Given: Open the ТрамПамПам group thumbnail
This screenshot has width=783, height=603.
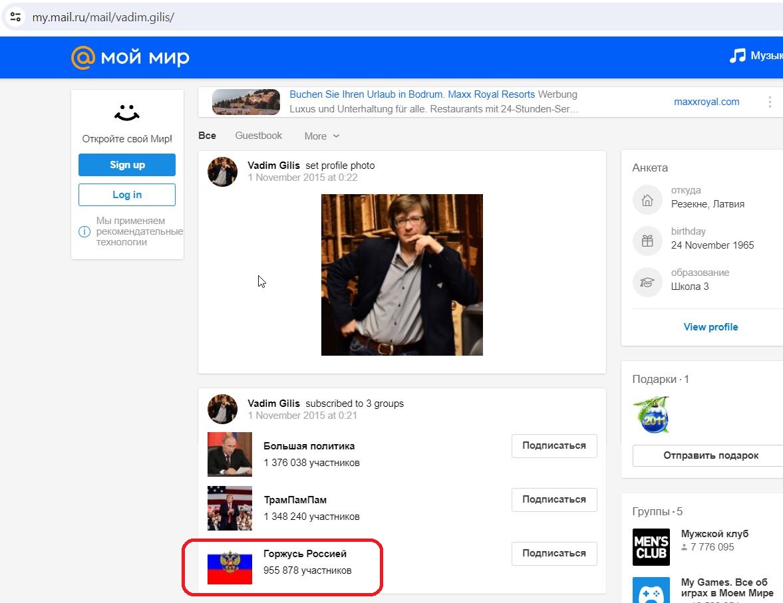Looking at the screenshot, I should 230,508.
